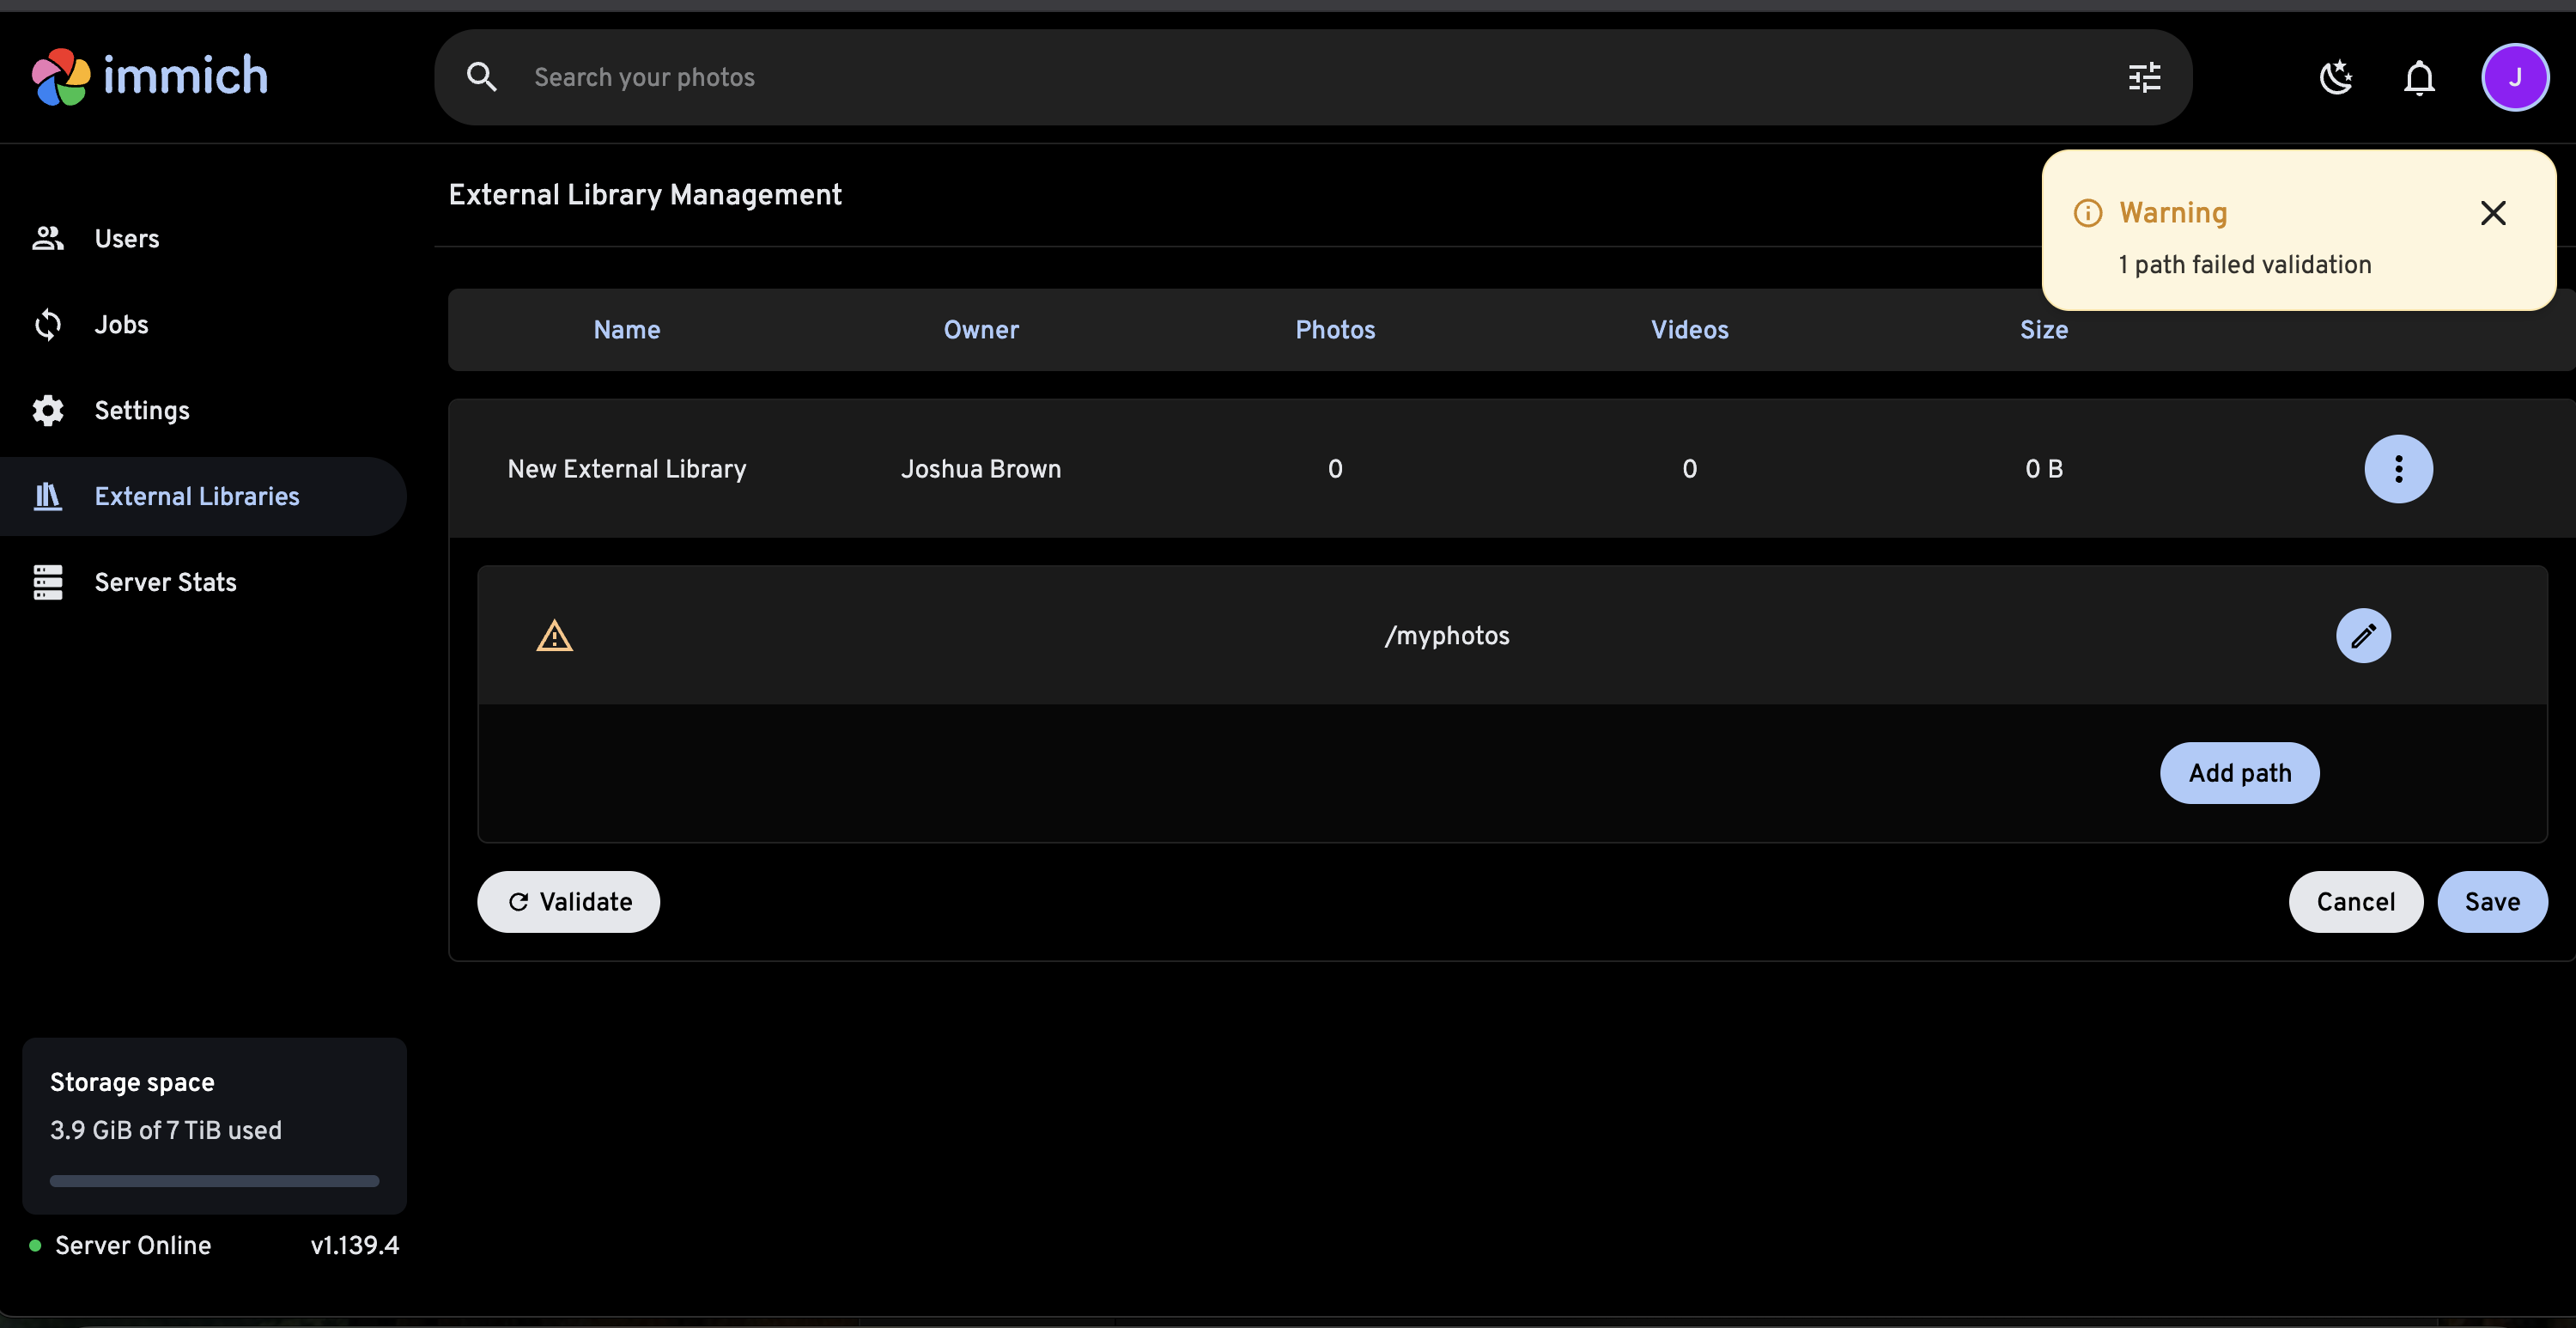2576x1328 pixels.
Task: Open library three-dot options menu
Action: 2397,468
